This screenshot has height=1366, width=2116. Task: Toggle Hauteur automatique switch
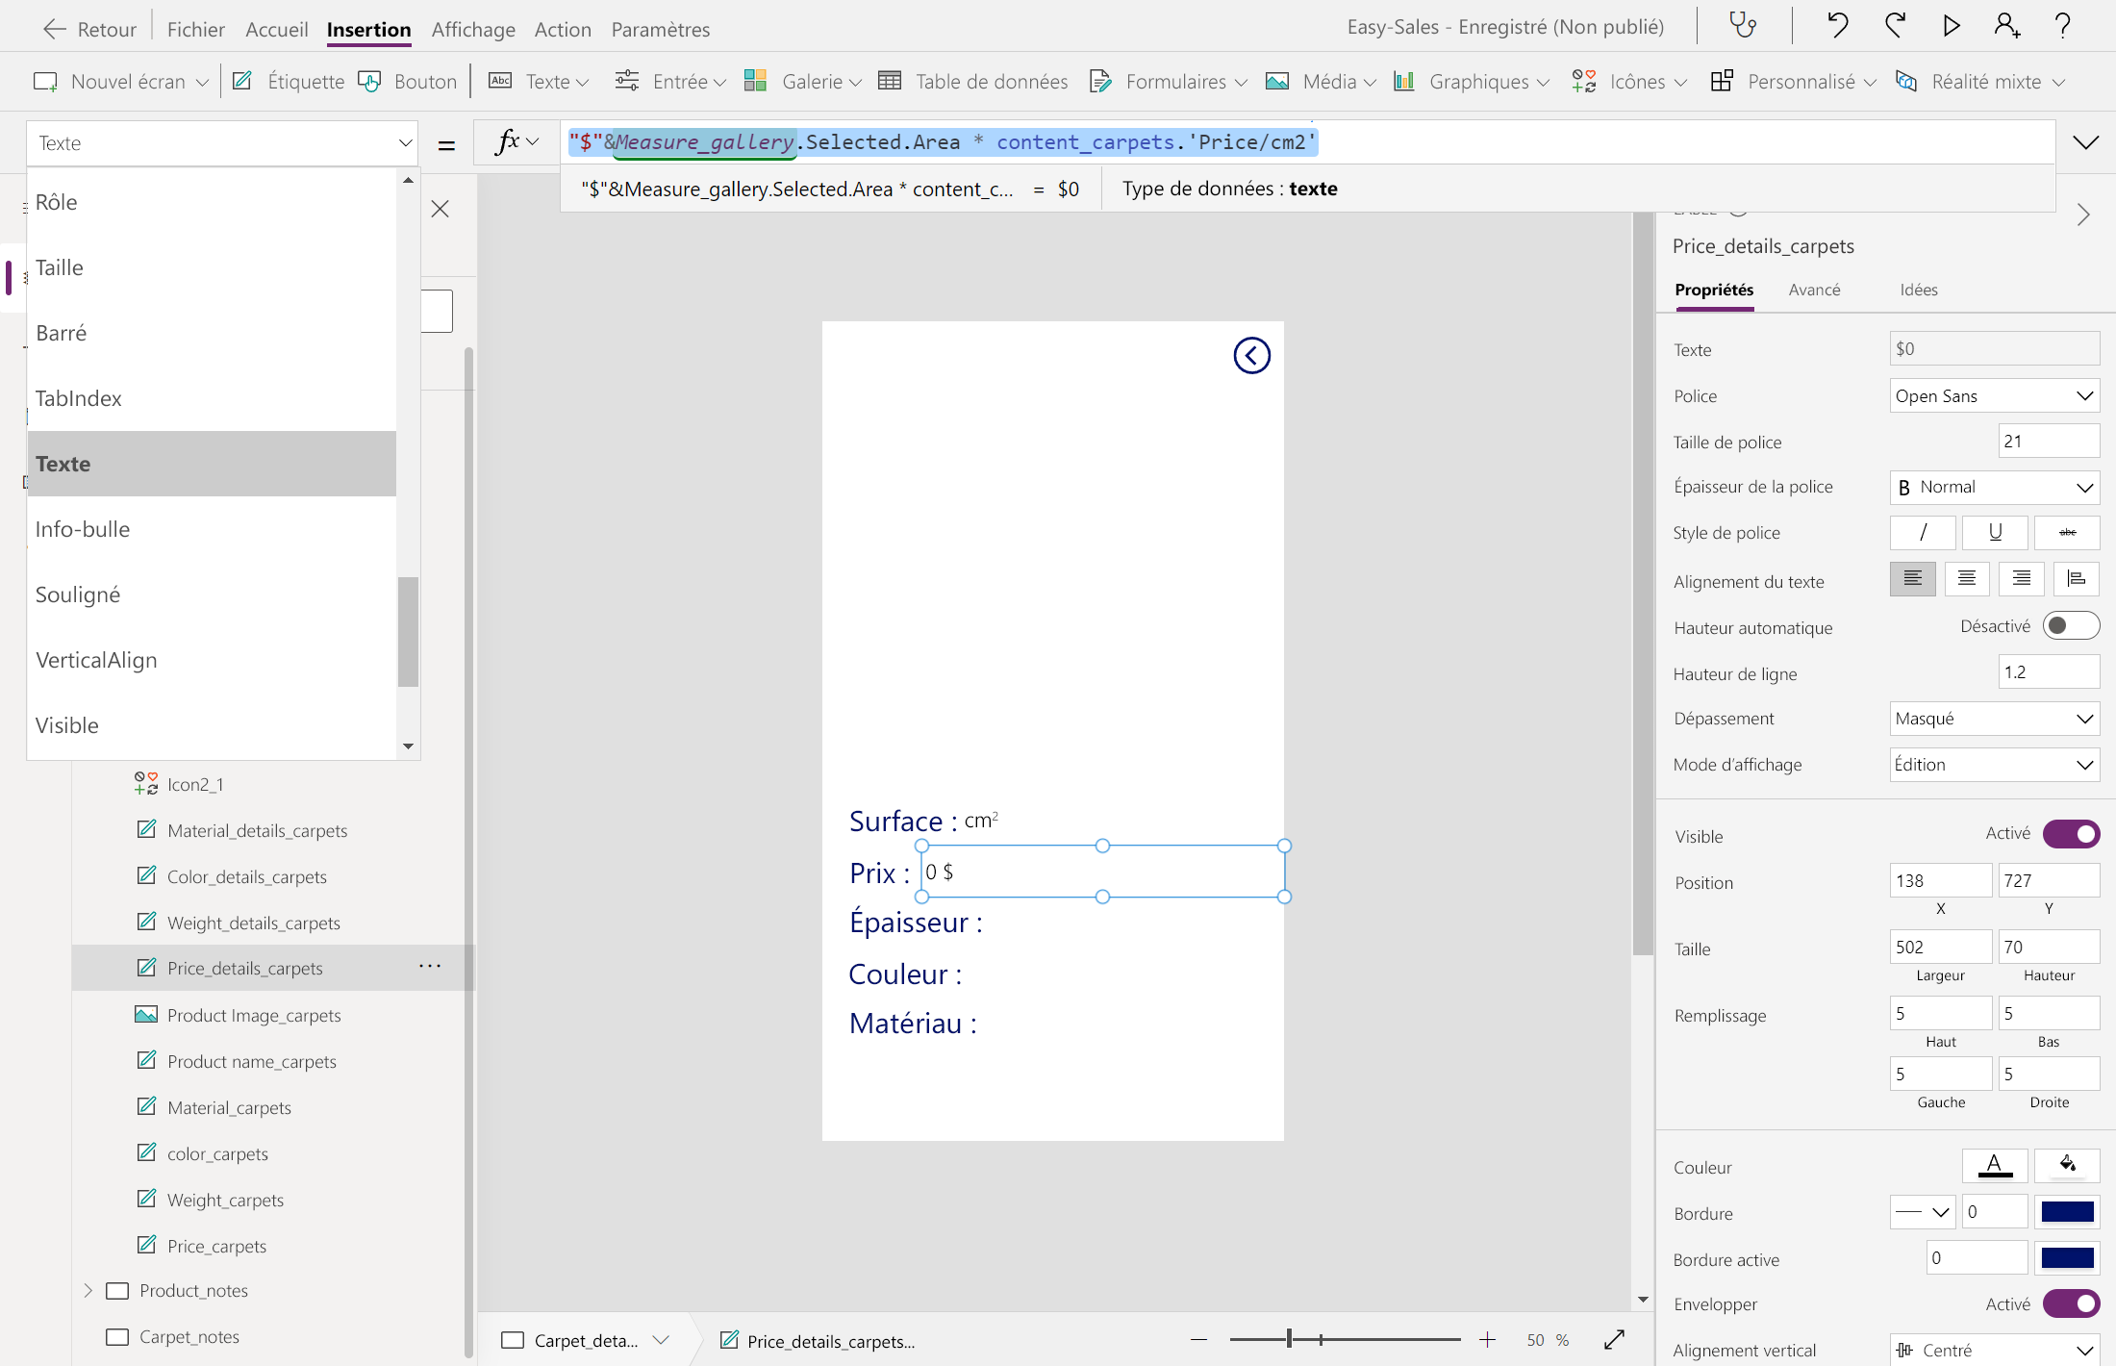(x=2071, y=626)
